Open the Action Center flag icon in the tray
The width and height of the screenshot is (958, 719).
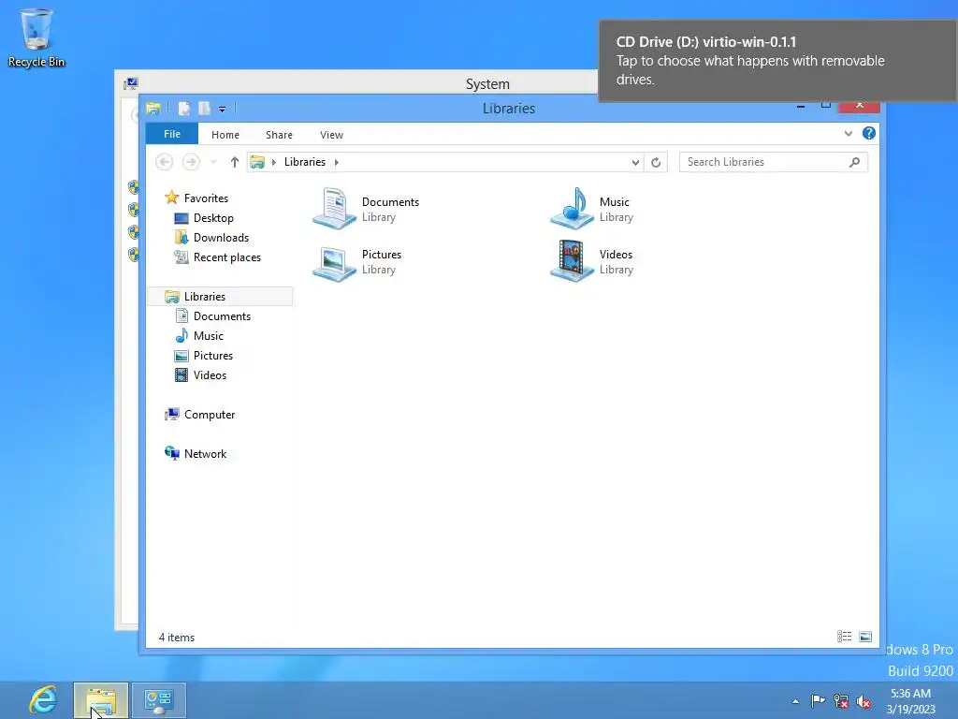818,701
